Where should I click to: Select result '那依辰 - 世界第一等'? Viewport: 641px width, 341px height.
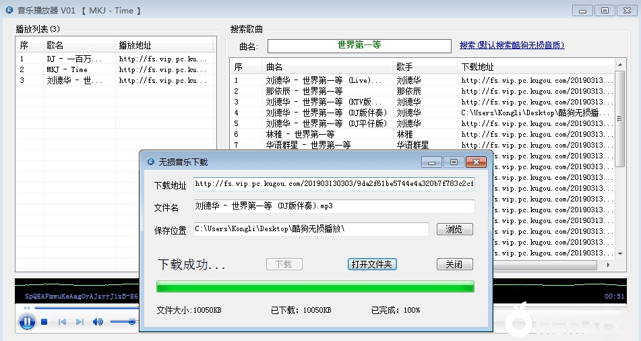[423, 91]
